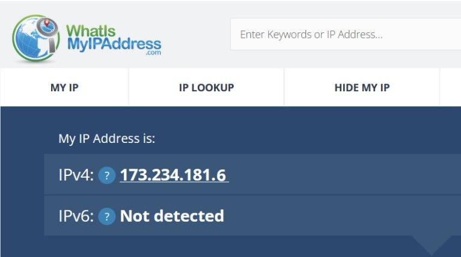
Task: Open the partially visible tab after HIDE MY IP
Action: [450, 87]
